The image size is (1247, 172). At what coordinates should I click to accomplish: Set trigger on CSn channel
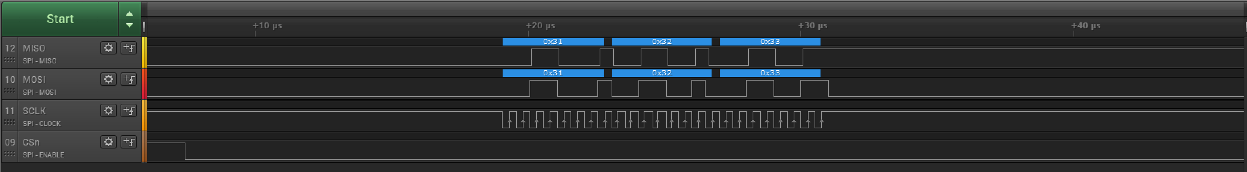pyautogui.click(x=129, y=141)
